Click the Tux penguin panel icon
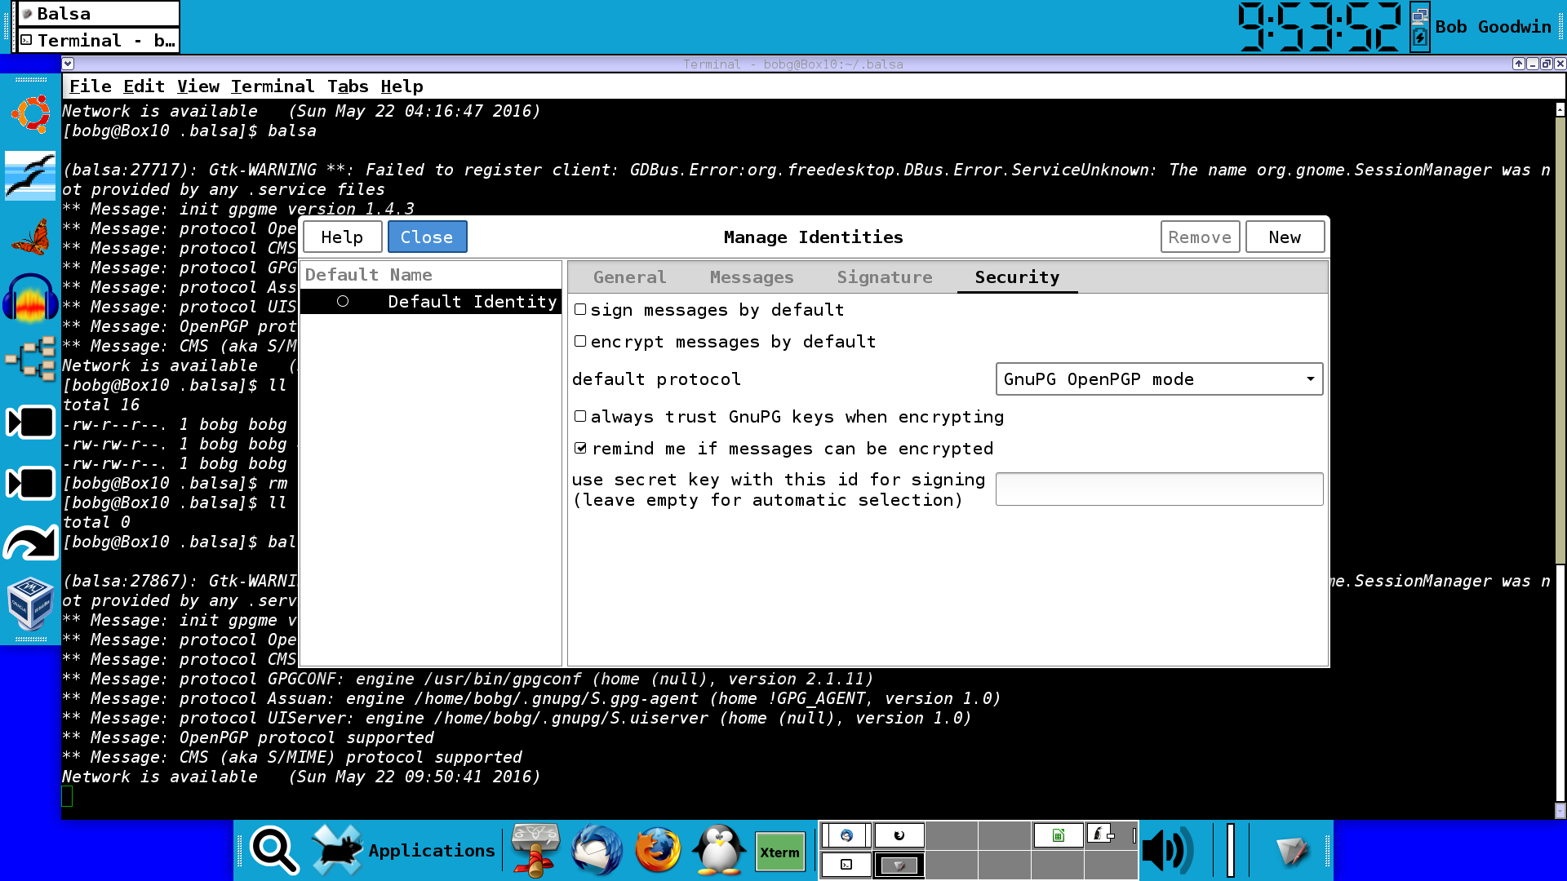The height and width of the screenshot is (881, 1567). pyautogui.click(x=719, y=850)
